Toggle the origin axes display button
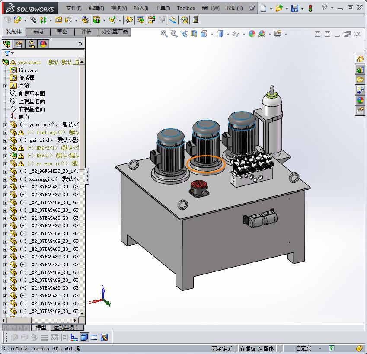 point(74,337)
